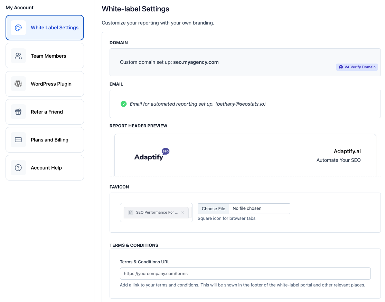This screenshot has height=302, width=385.
Task: Go to WordPress Plugin settings page
Action: pyautogui.click(x=51, y=84)
